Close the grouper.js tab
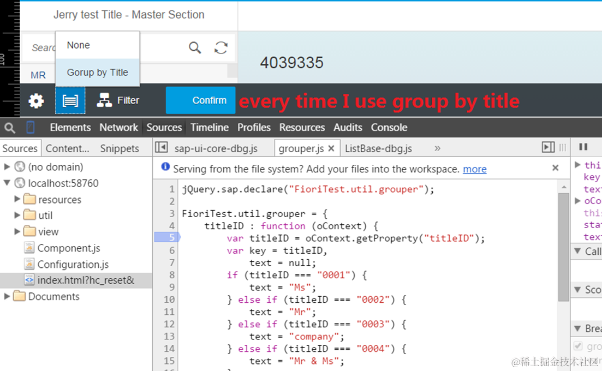 pyautogui.click(x=331, y=148)
